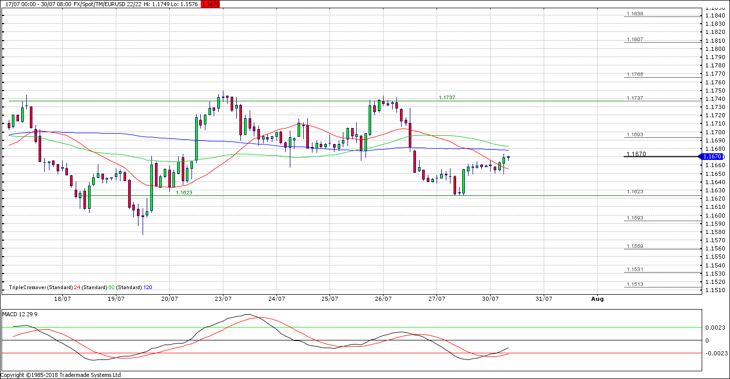Image resolution: width=730 pixels, height=379 pixels.
Task: Choose the 1.1693 level label
Action: tap(635, 135)
